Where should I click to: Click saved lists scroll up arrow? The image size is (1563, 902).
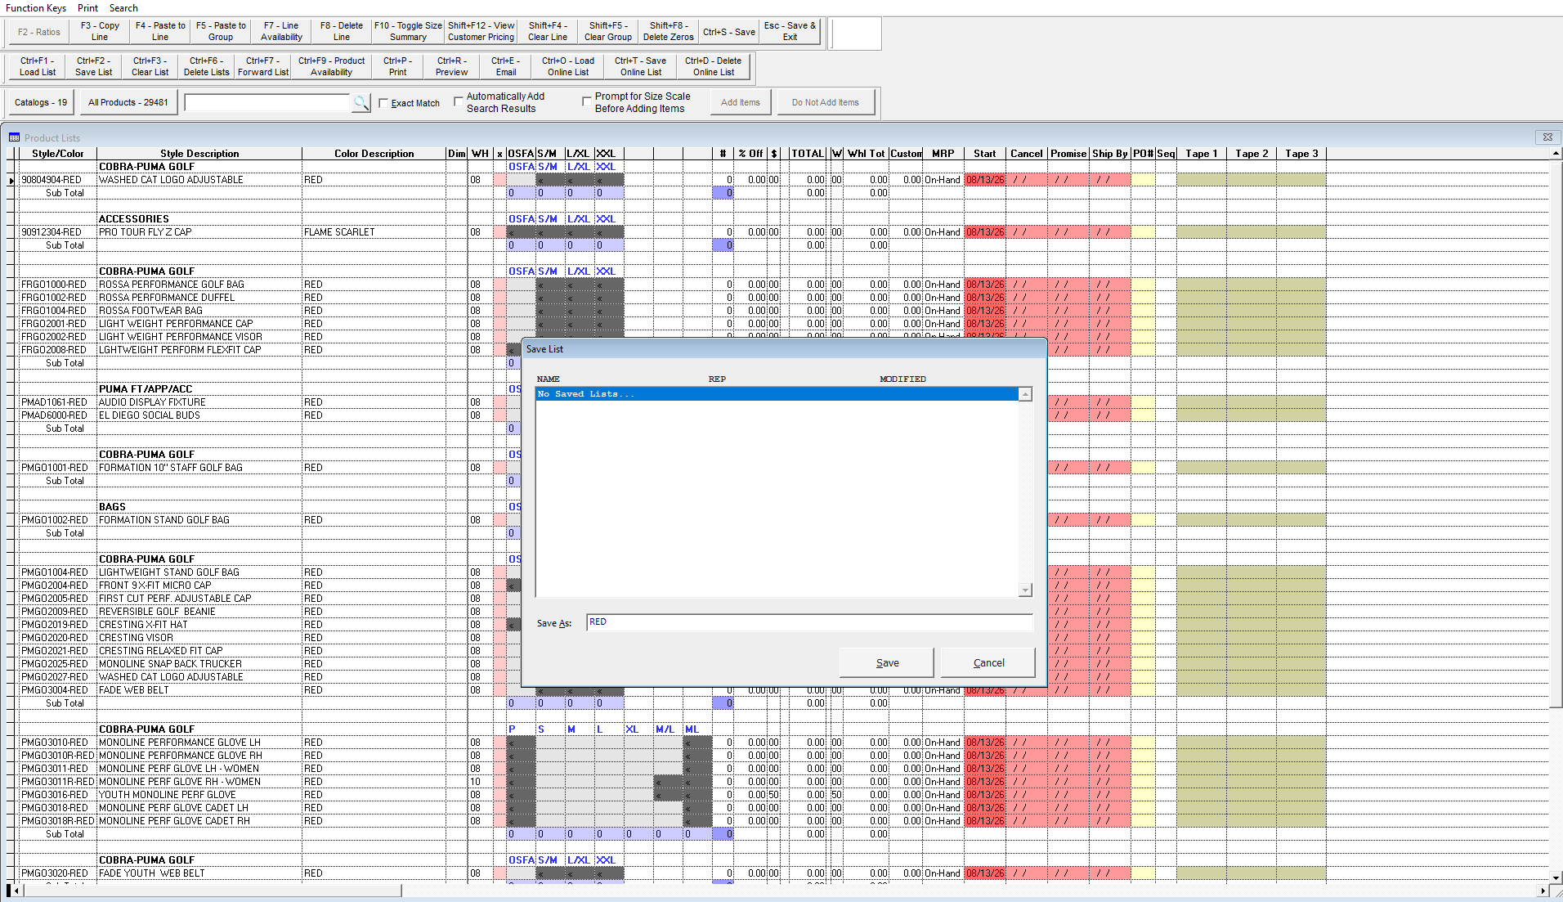coord(1025,394)
